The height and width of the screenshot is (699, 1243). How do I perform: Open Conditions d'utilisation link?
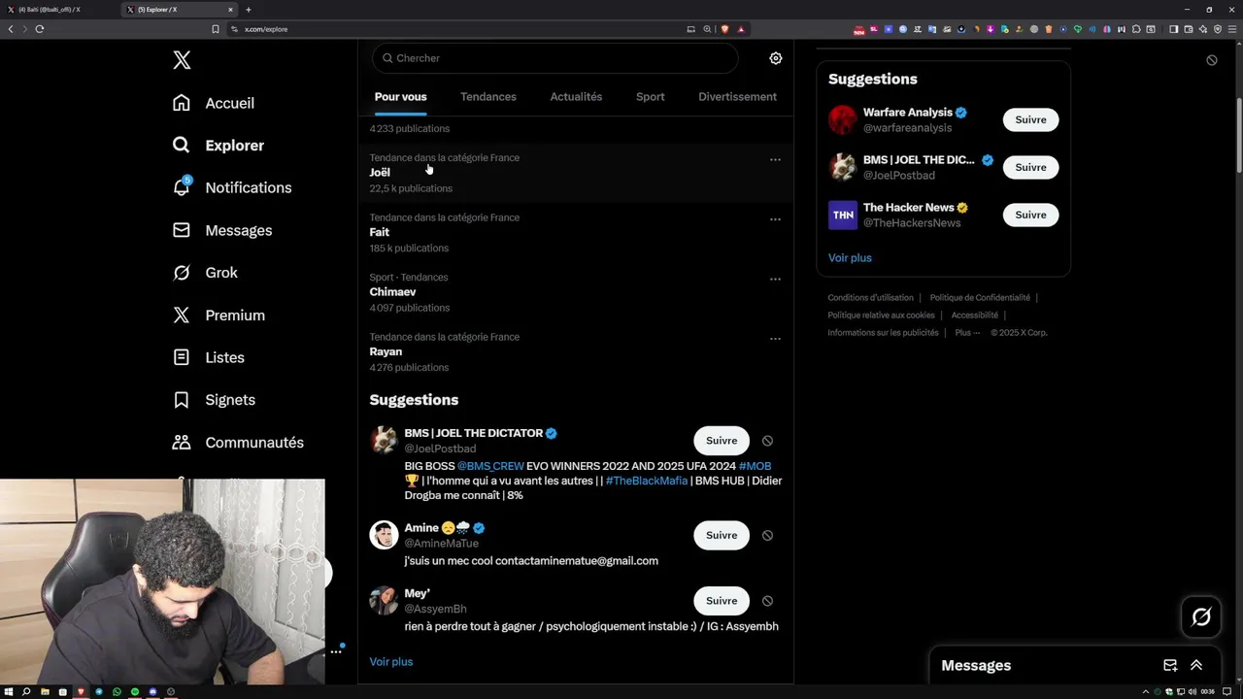coord(870,298)
